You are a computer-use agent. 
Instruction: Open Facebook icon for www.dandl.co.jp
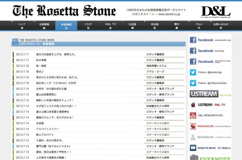coord(193,40)
